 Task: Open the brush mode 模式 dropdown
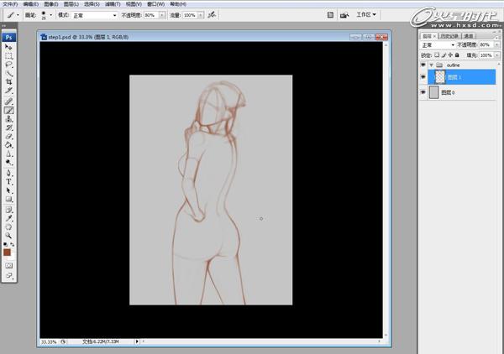point(94,15)
